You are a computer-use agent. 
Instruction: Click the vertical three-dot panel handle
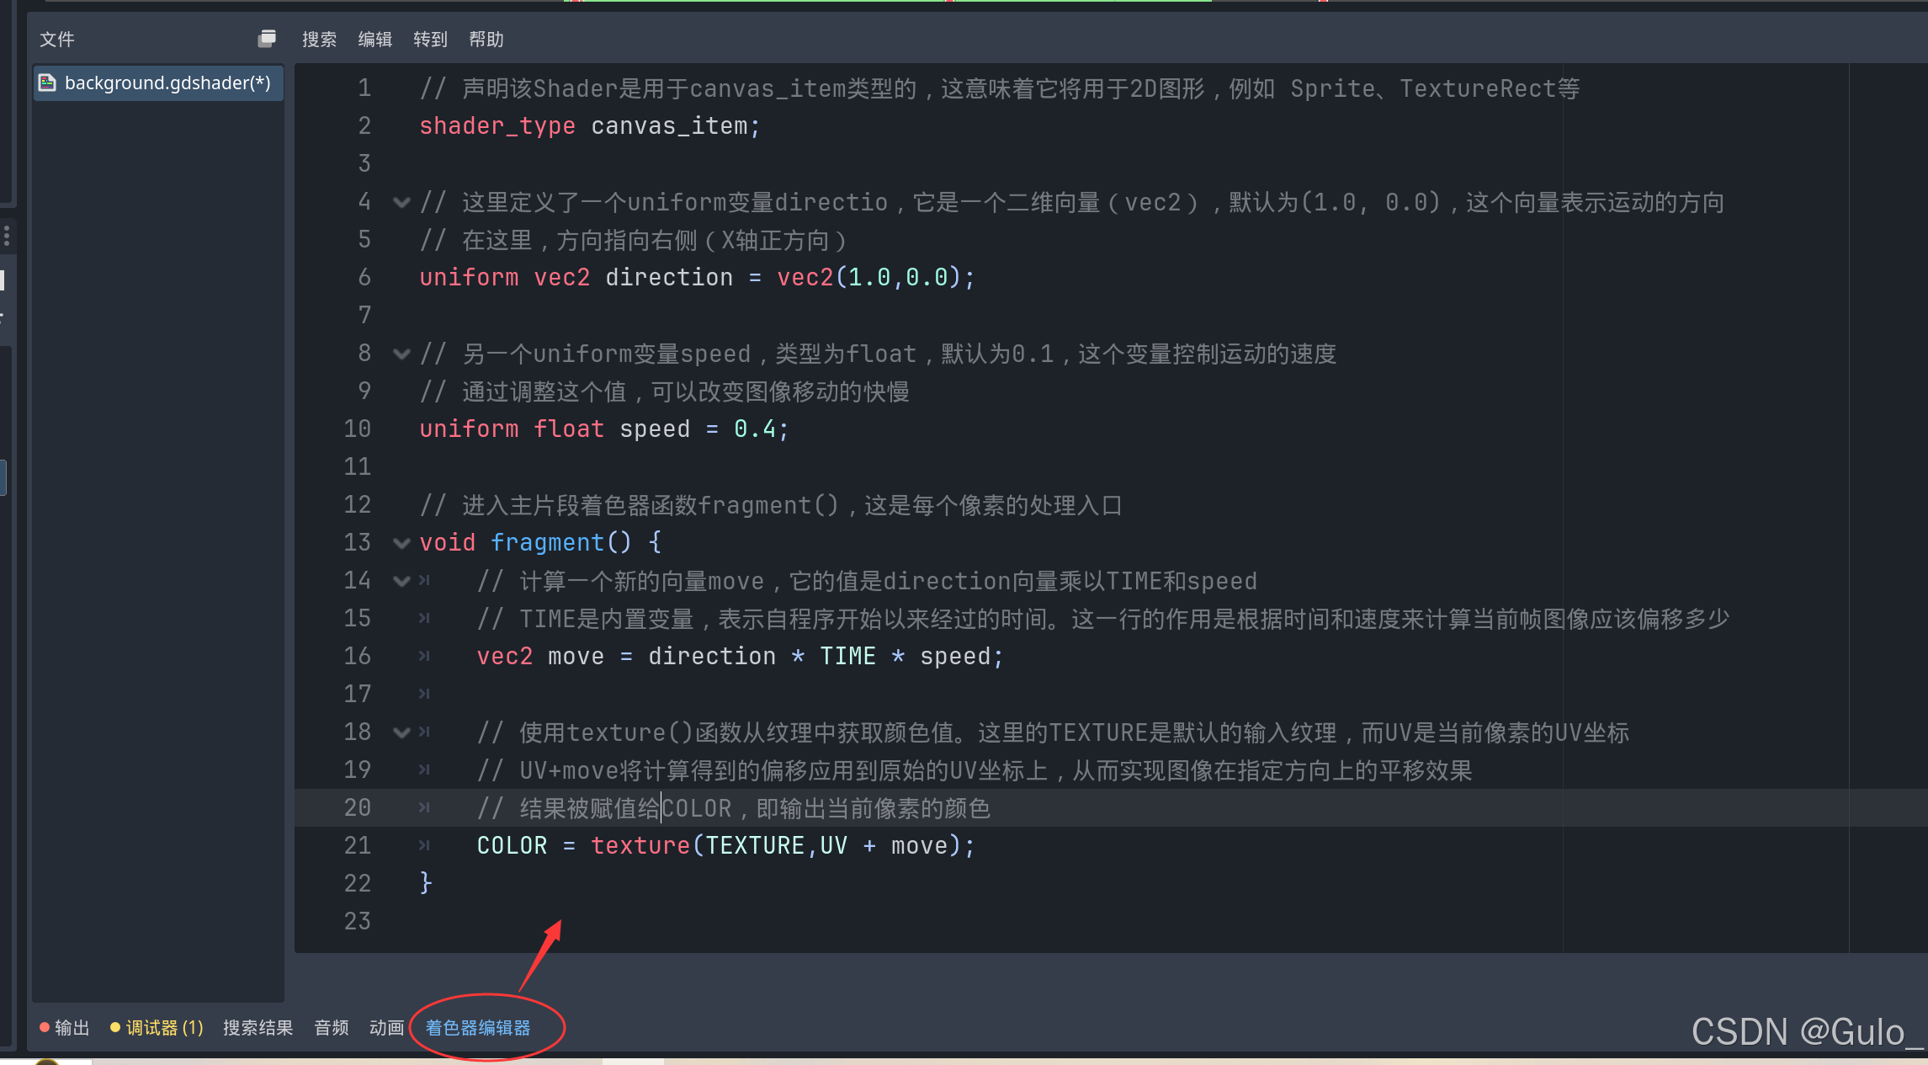[7, 237]
